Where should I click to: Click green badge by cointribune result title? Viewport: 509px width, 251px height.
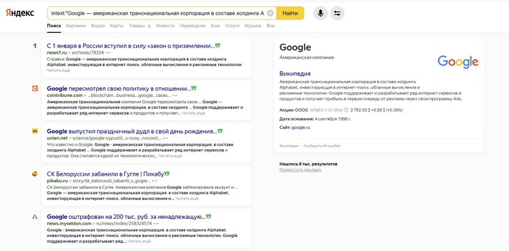point(194,89)
